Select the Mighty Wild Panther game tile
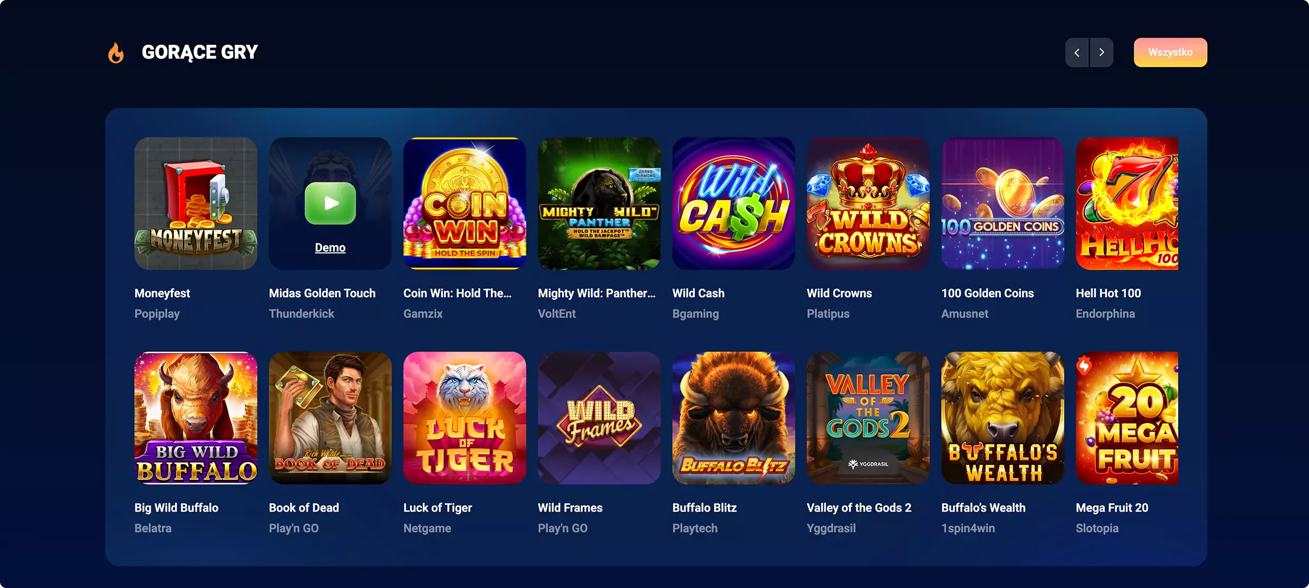Viewport: 1309px width, 588px height. coord(599,204)
